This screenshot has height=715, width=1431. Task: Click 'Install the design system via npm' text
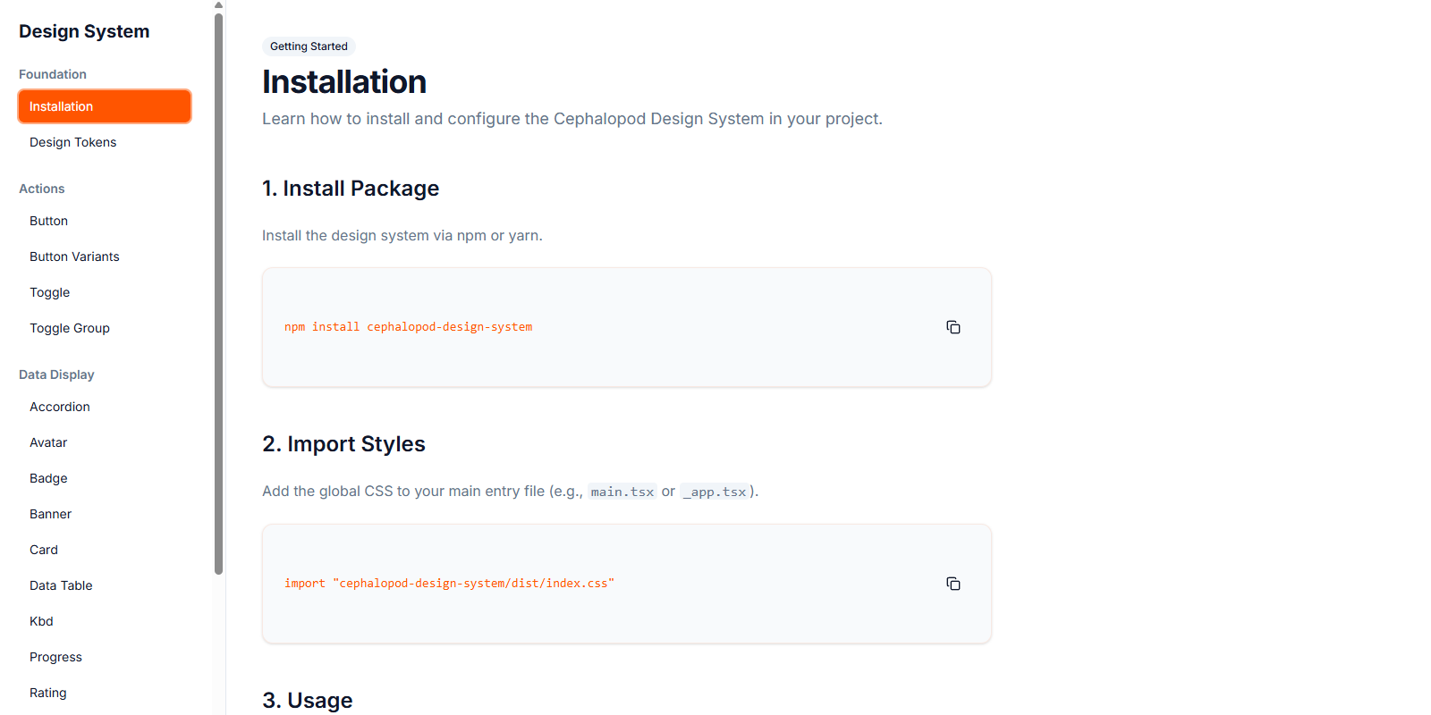coord(402,236)
